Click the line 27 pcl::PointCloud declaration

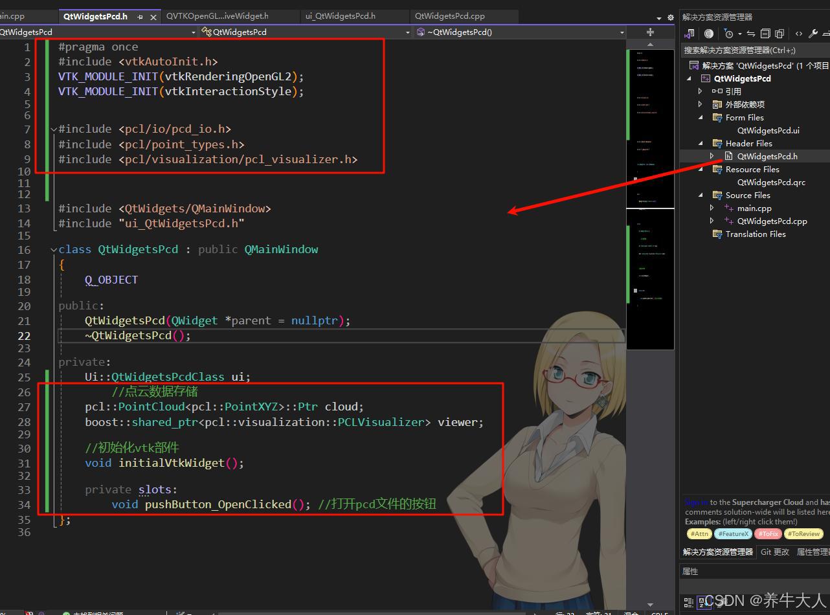point(224,407)
